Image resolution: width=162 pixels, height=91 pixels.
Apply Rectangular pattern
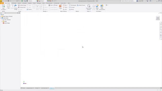(73, 5)
